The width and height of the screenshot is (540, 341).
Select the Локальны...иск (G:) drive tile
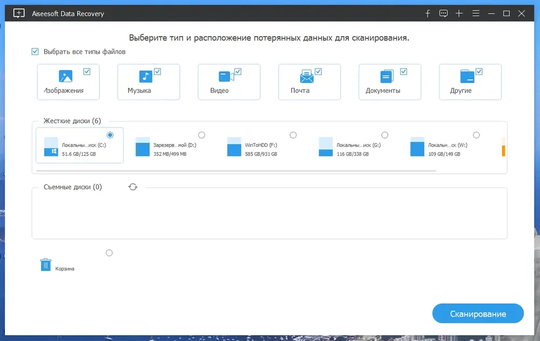pos(354,146)
